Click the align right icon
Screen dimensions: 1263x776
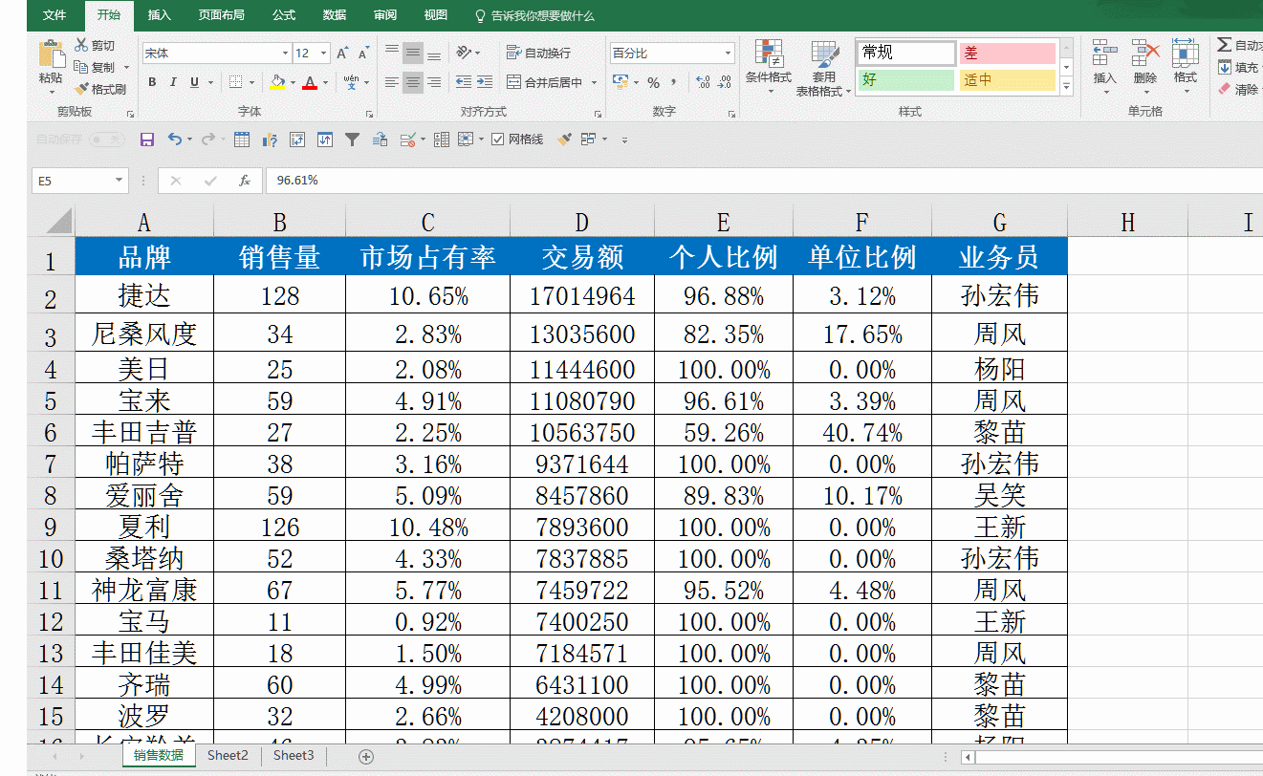(x=434, y=83)
